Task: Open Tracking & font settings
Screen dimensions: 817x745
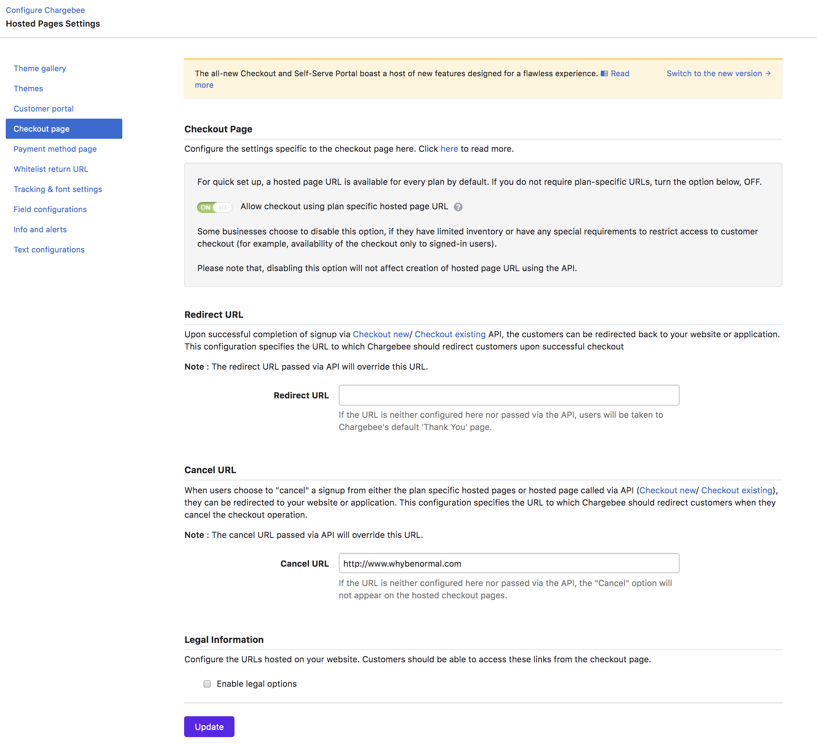Action: 58,189
